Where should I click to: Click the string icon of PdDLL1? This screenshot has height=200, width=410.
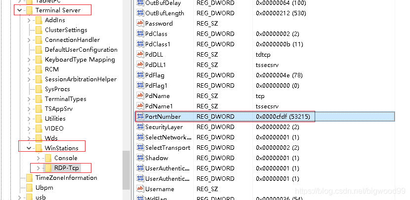[140, 65]
